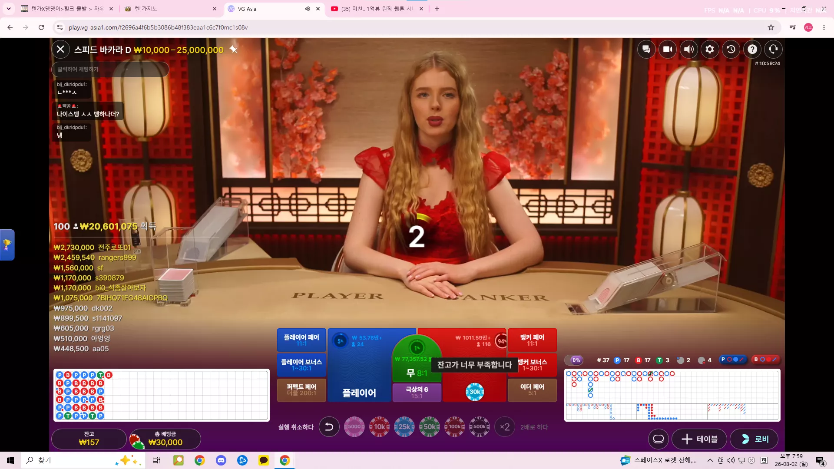The height and width of the screenshot is (469, 834).
Task: Reload the current page
Action: tap(41, 27)
